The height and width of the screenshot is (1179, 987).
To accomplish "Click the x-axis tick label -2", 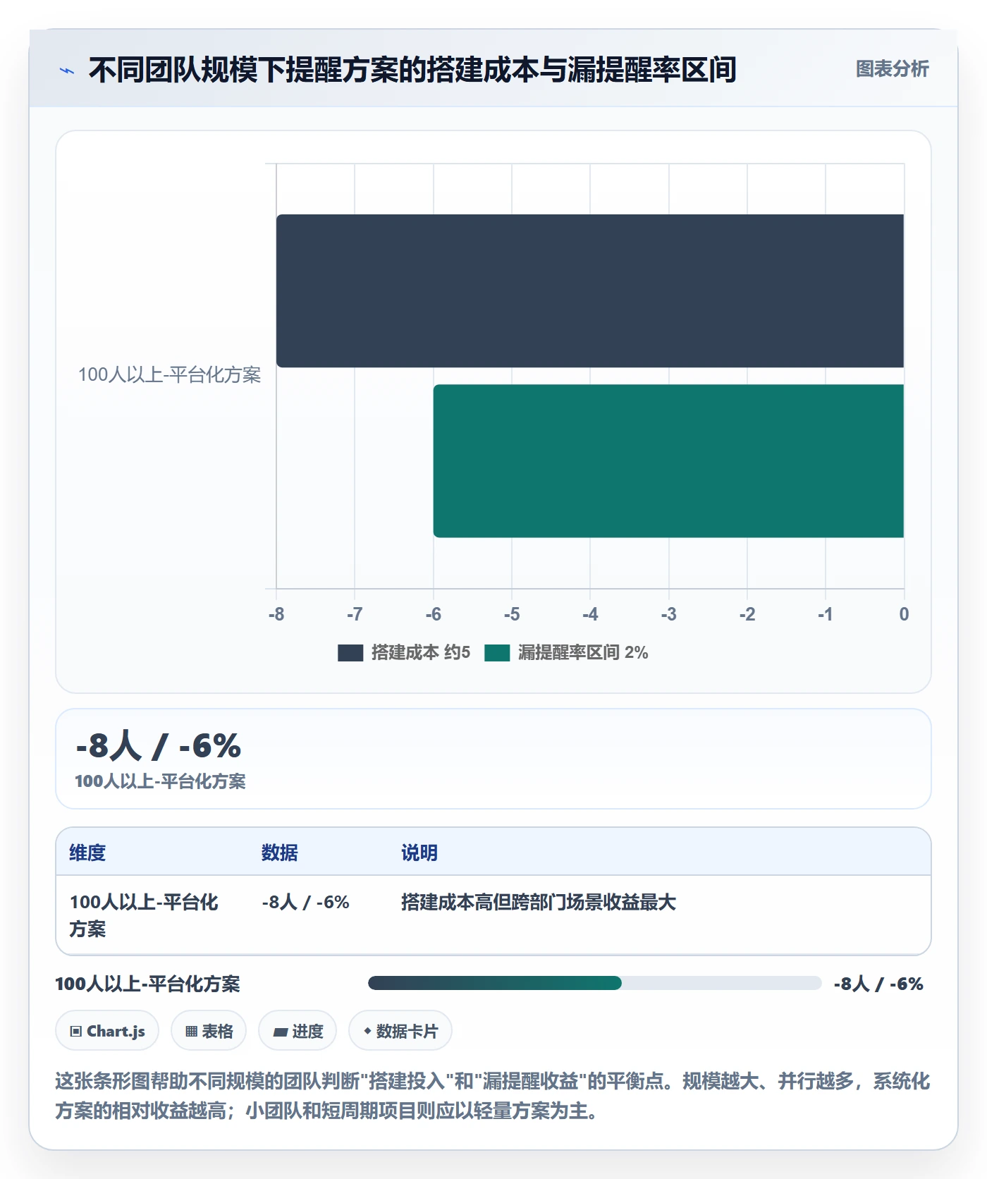I will 747,614.
